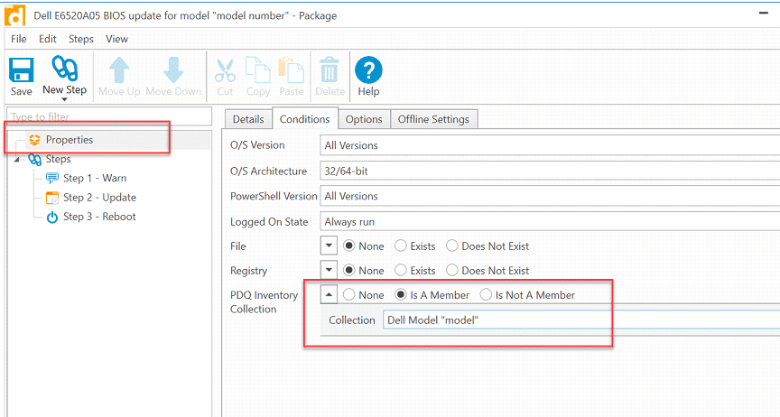
Task: Select None for Registry condition
Action: coord(349,270)
